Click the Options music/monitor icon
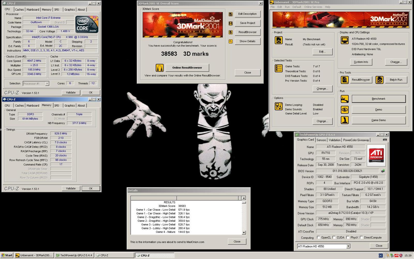Viewport: 414px width, 259px height. click(279, 106)
